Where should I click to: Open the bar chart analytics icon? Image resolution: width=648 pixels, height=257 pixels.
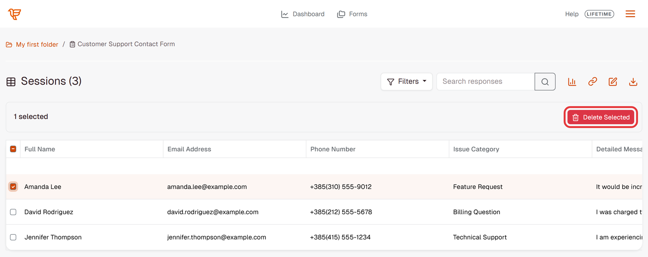pos(572,82)
